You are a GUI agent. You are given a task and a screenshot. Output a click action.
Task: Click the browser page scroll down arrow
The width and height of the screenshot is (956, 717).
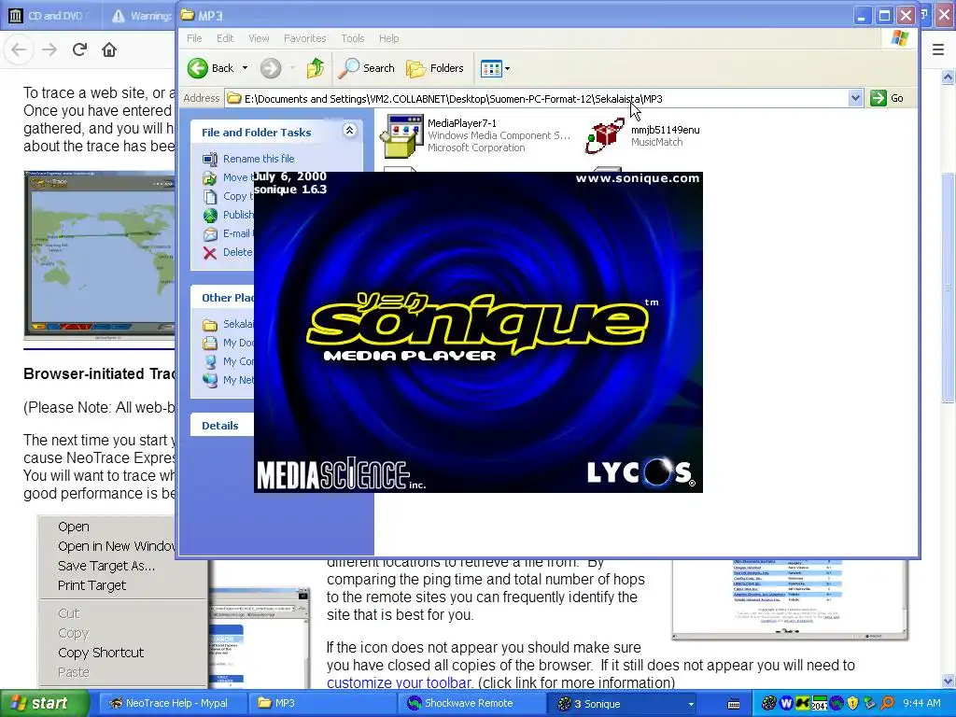[948, 681]
